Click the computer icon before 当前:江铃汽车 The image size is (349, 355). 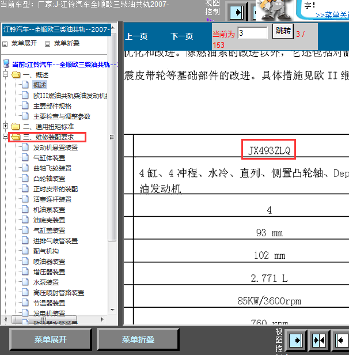(6, 63)
